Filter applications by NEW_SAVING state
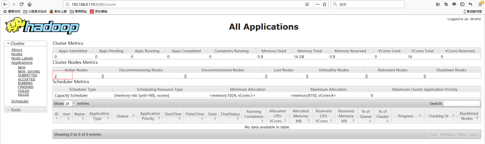Image resolution: width=485 pixels, height=144 pixels. click(x=29, y=72)
